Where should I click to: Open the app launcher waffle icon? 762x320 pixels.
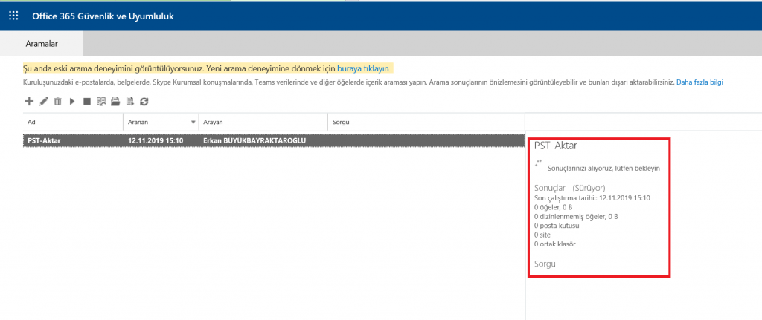13,16
